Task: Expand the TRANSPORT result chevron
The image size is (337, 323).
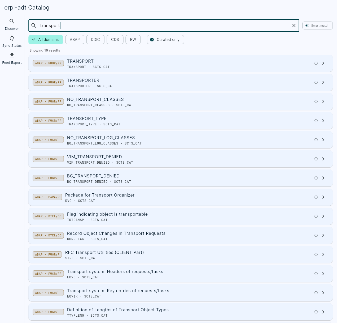Action: 323,63
